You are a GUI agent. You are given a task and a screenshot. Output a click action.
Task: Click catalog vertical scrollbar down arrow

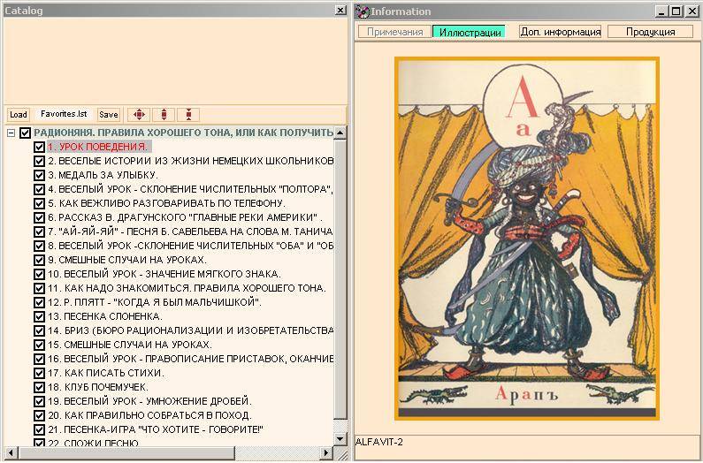(340, 439)
